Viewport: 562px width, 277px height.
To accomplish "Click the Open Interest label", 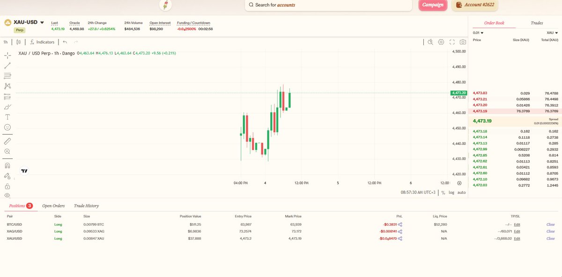I will (x=160, y=23).
